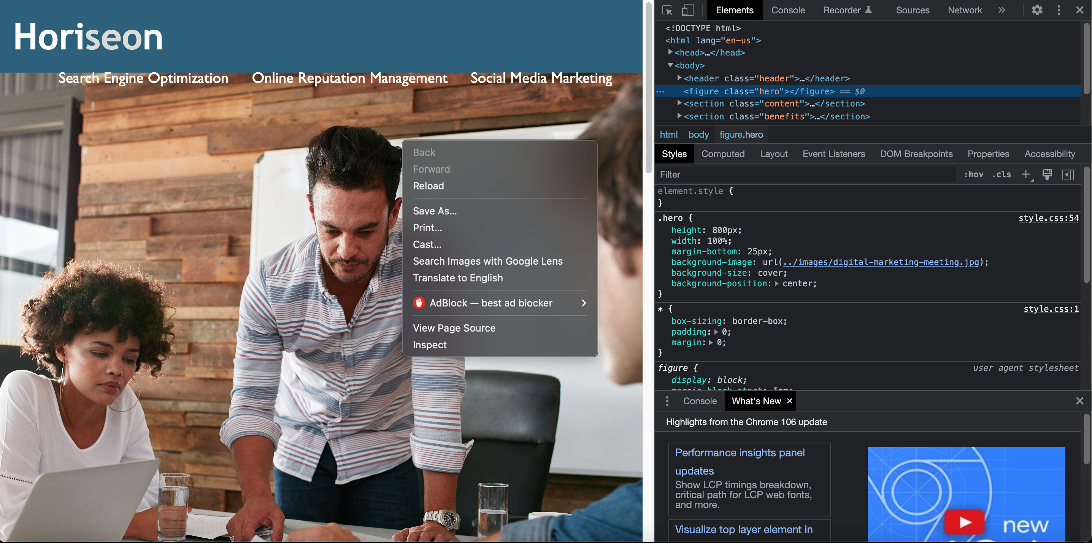Expand the padding shorthand property
The width and height of the screenshot is (1092, 543).
[716, 332]
